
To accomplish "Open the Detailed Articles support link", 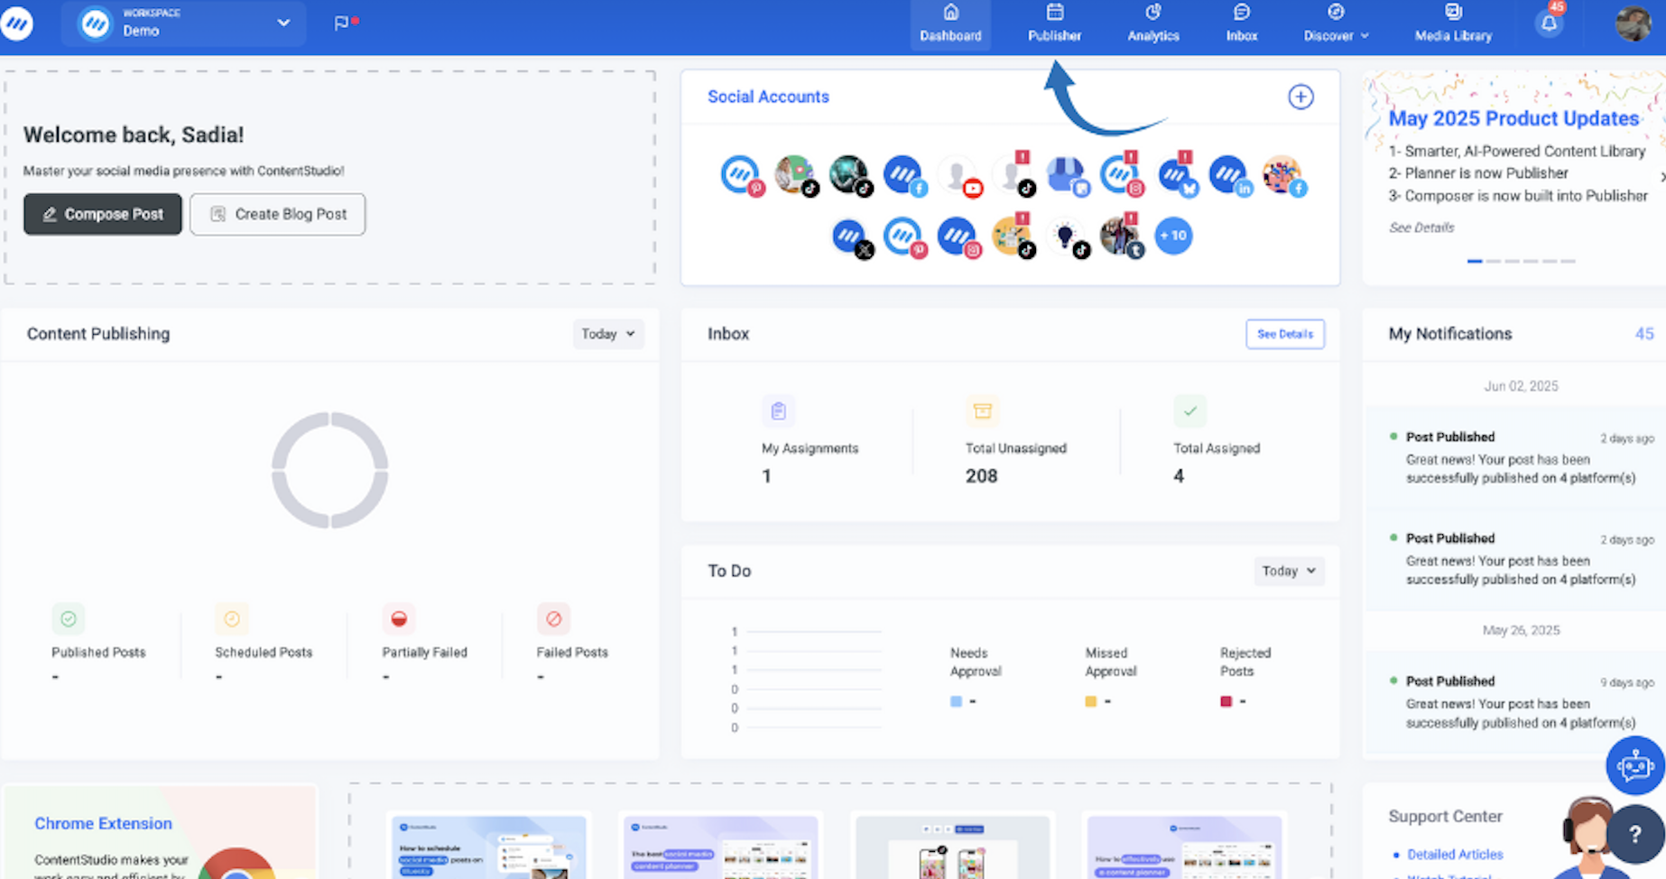I will [1455, 854].
